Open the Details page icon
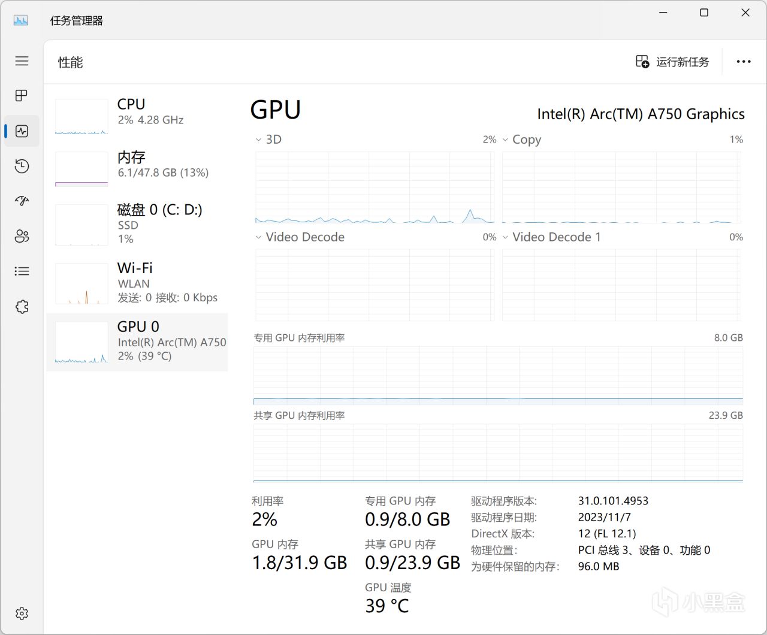Image resolution: width=767 pixels, height=635 pixels. [x=22, y=271]
